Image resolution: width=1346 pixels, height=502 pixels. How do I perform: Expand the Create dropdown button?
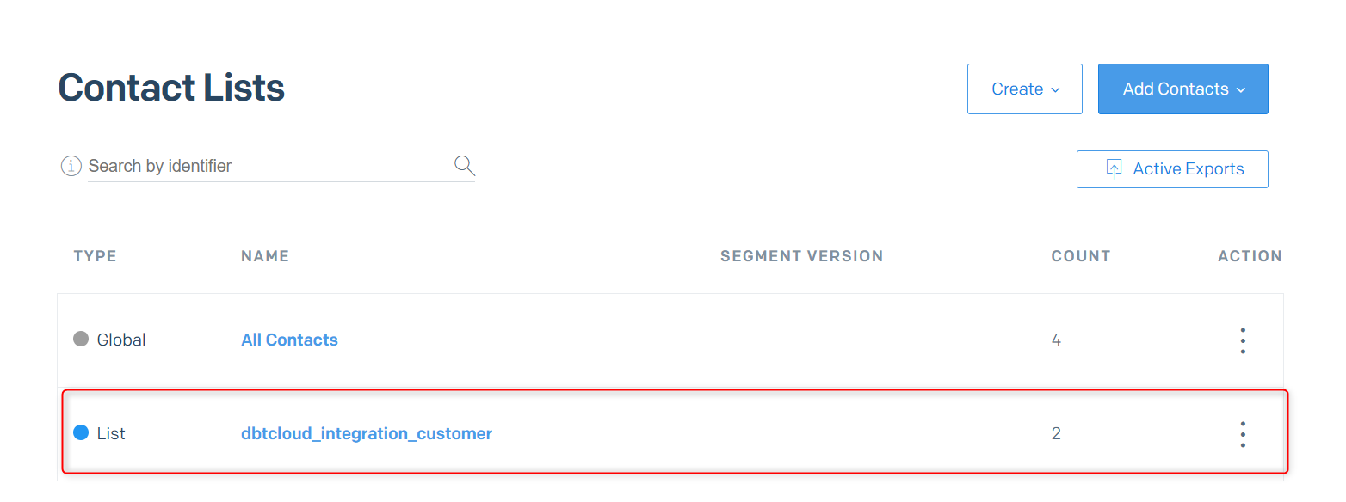(1025, 89)
